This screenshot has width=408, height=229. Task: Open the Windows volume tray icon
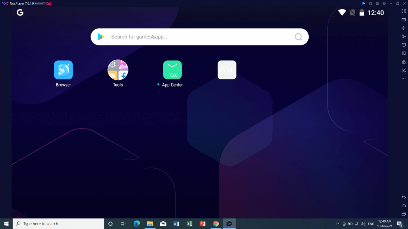363,224
